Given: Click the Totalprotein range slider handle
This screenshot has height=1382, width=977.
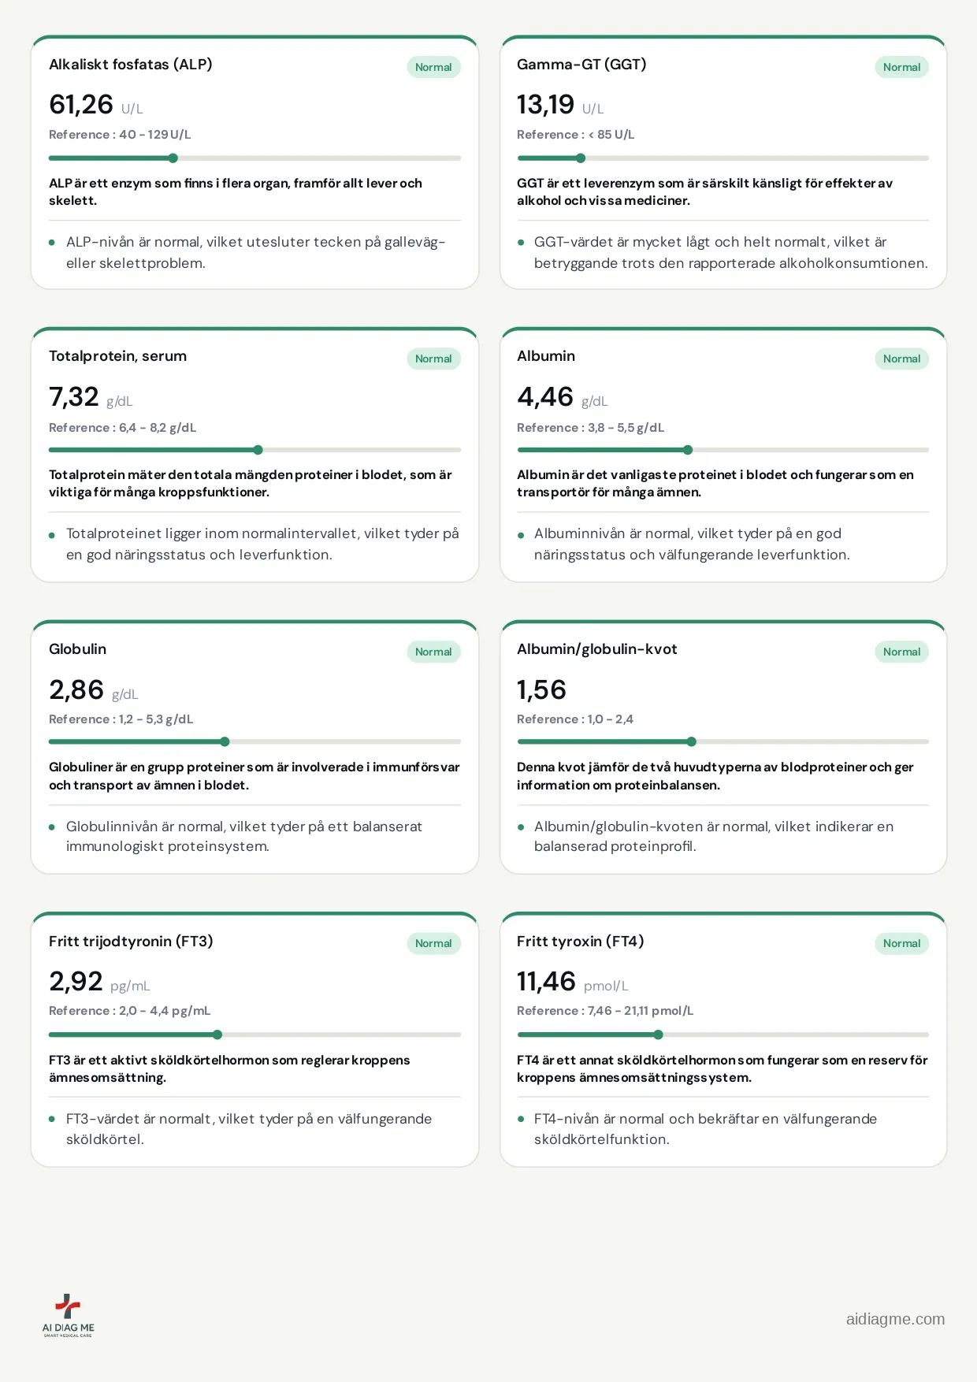Looking at the screenshot, I should click(258, 450).
